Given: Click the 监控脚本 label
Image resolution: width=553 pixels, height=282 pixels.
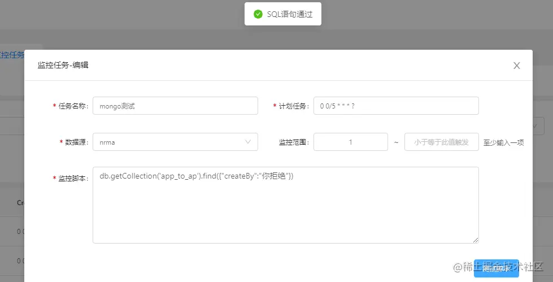Looking at the screenshot, I should click(73, 178).
